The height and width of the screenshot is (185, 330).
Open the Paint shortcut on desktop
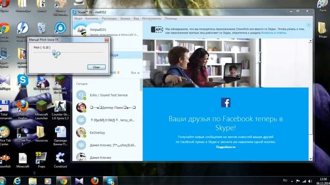click(323, 6)
